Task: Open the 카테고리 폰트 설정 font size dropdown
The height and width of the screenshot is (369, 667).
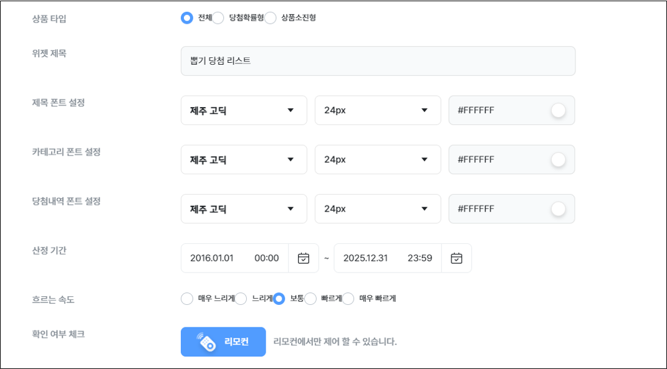Action: pyautogui.click(x=378, y=160)
